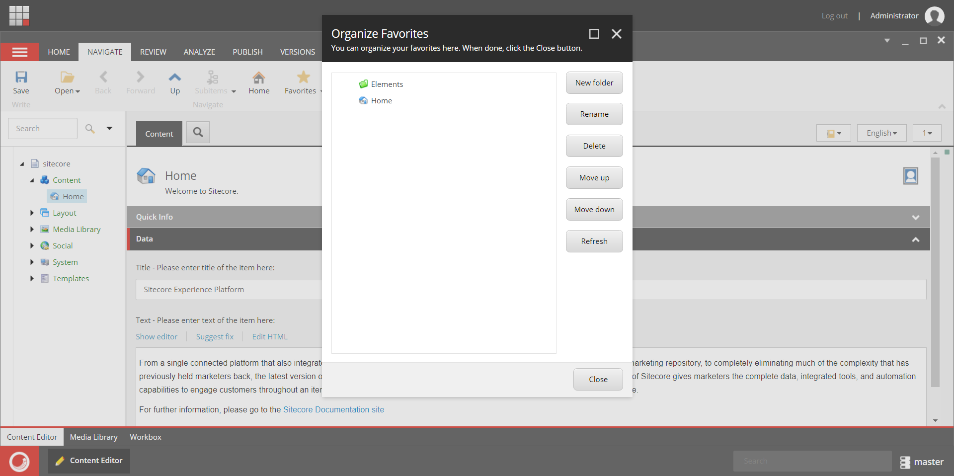Click the Log out link
This screenshot has height=476, width=954.
tap(834, 16)
